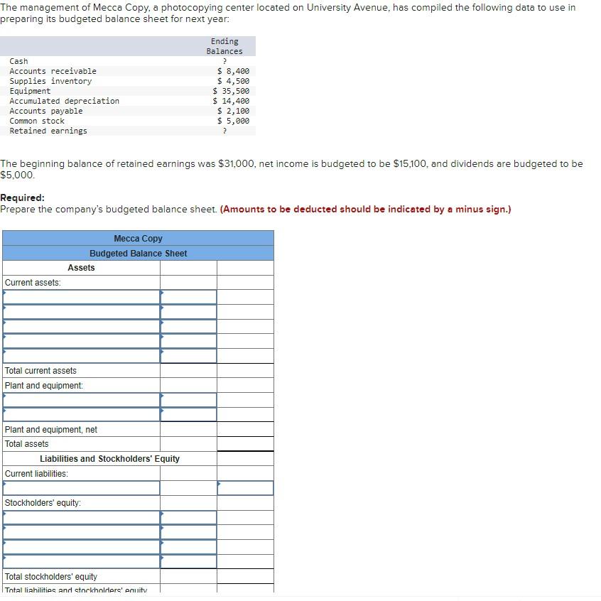
Task: Click 'Budgeted Balance Sheet' heading
Action: (x=138, y=254)
